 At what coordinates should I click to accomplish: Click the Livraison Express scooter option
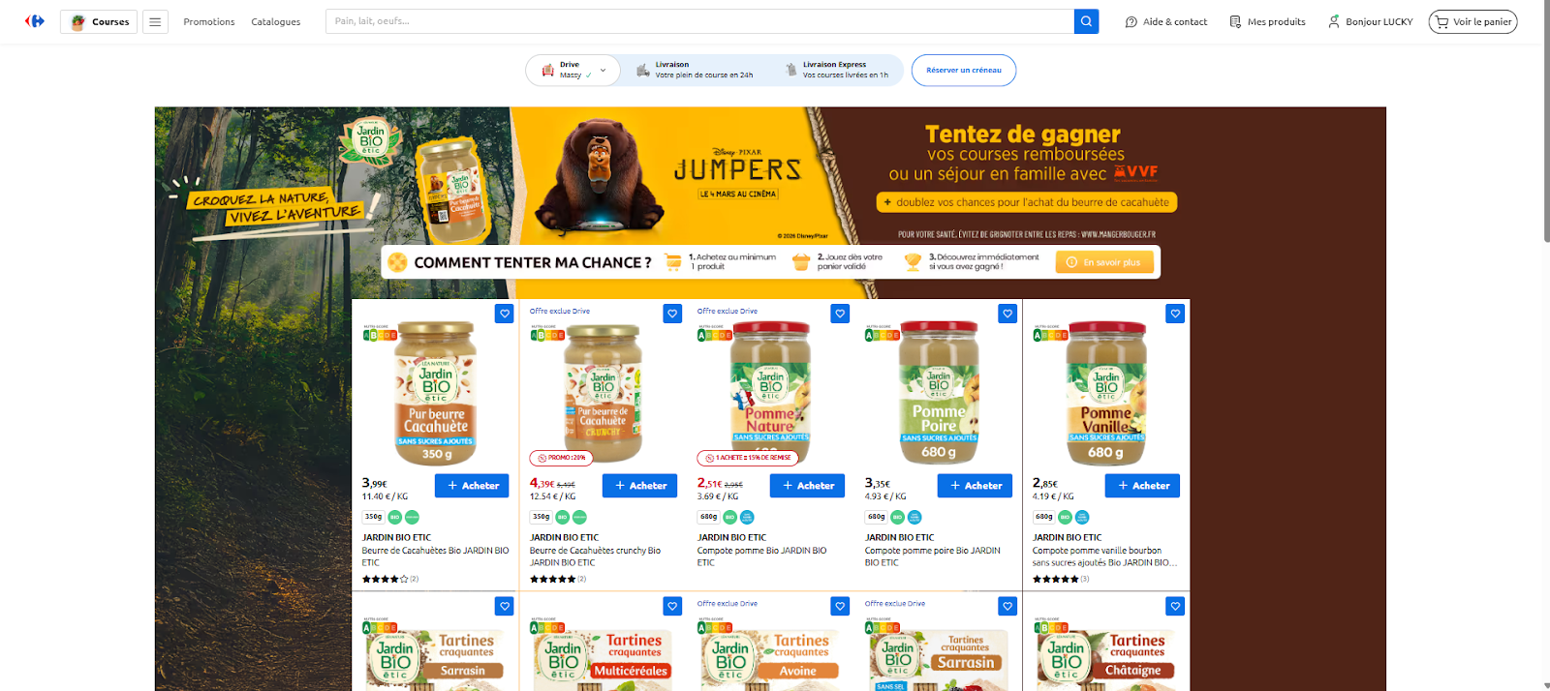836,70
